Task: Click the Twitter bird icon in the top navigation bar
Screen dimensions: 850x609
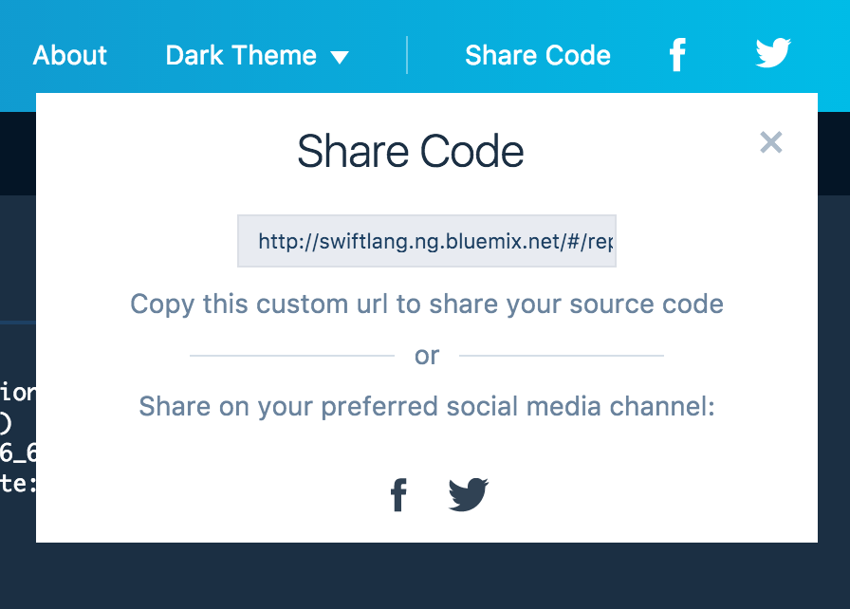Action: pyautogui.click(x=773, y=53)
